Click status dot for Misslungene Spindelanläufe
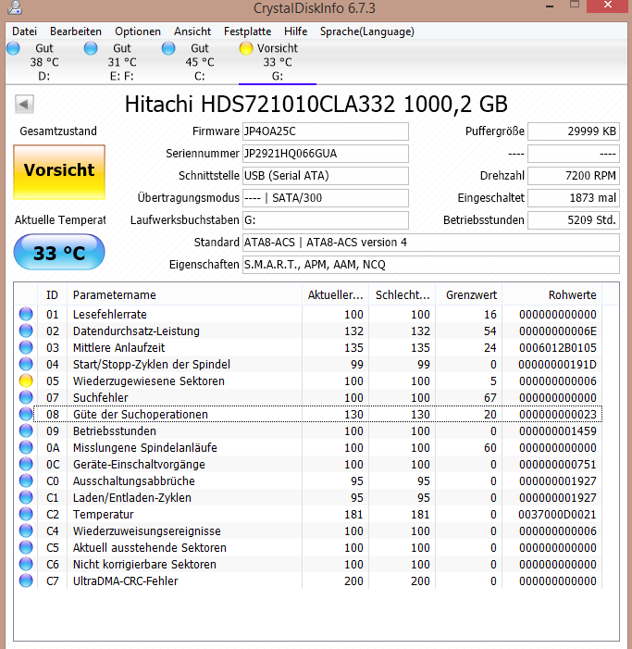Image resolution: width=632 pixels, height=649 pixels. (x=26, y=447)
